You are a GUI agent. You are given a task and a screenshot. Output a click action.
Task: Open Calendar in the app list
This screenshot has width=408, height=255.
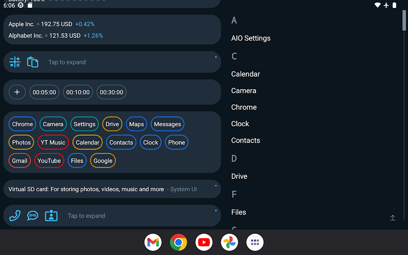coord(246,74)
